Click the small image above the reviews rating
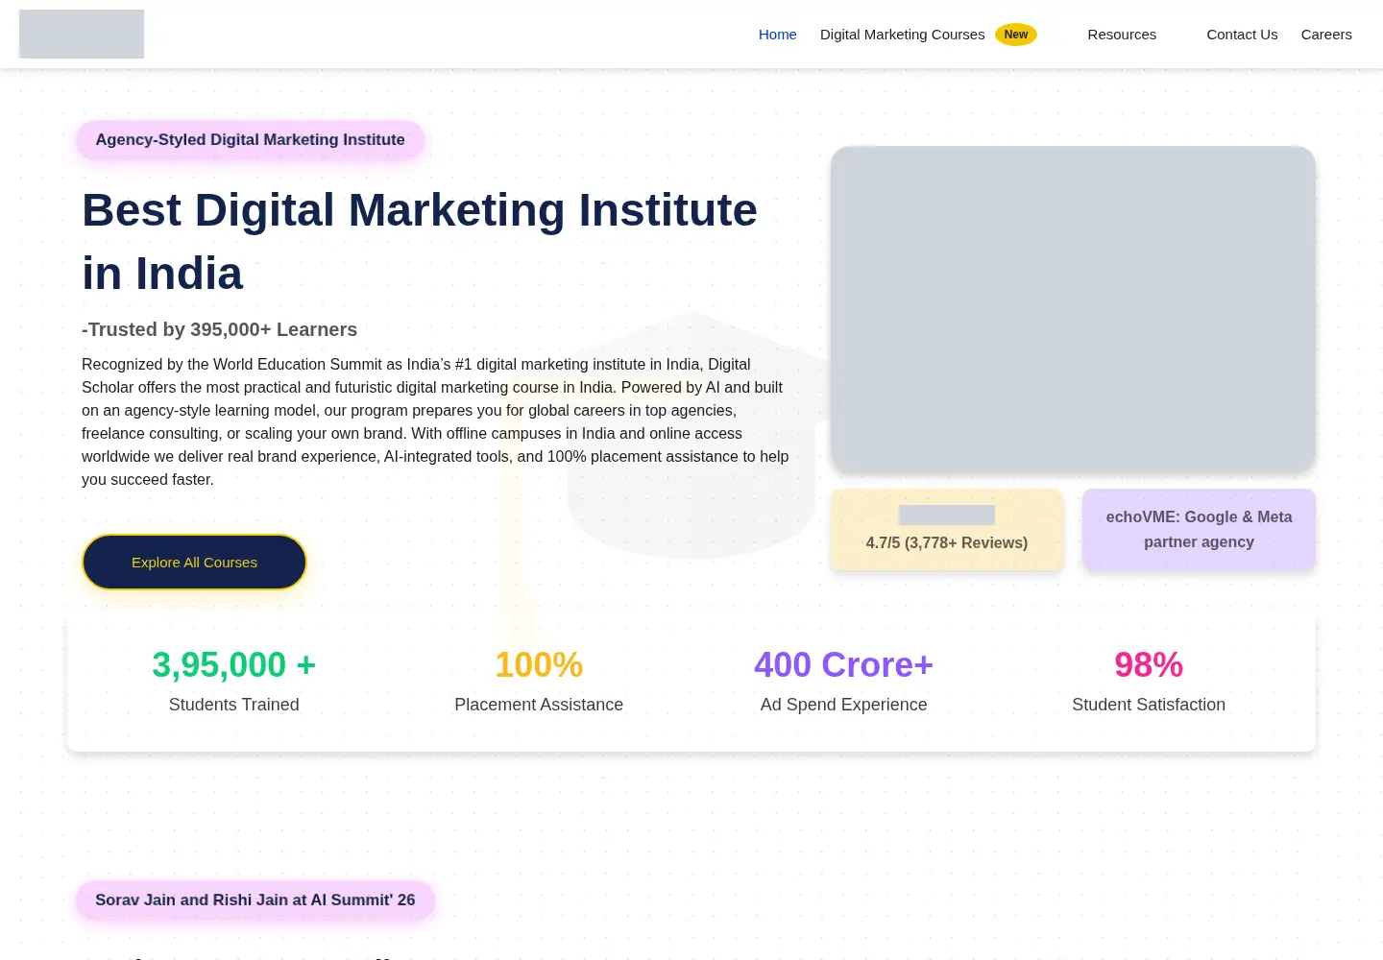 [946, 516]
